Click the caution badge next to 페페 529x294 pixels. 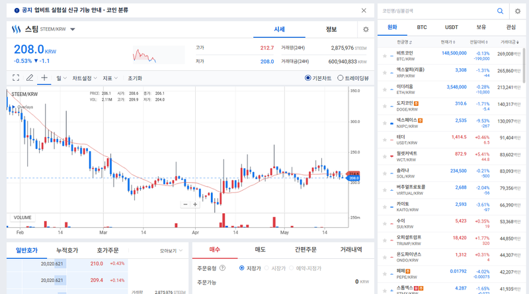coord(408,271)
